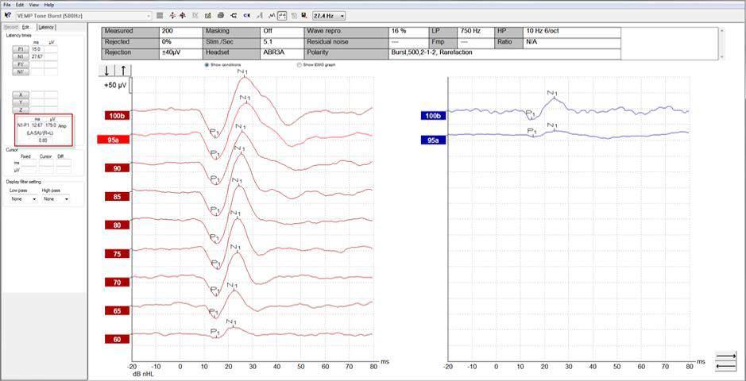Click the P1 latency marker button
Image resolution: width=746 pixels, height=381 pixels.
21,49
